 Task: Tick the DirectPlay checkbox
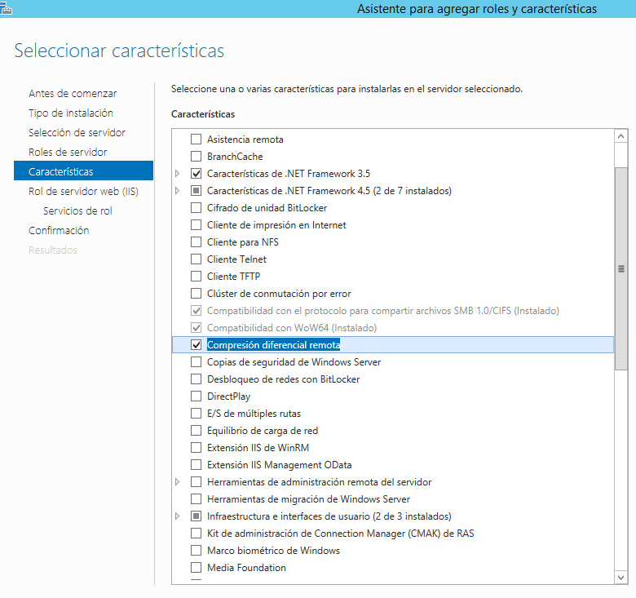[x=196, y=396]
